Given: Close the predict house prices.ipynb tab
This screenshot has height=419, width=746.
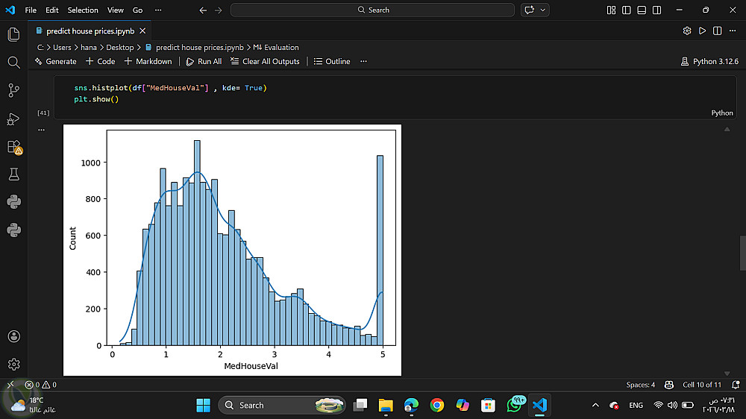Looking at the screenshot, I should tap(142, 31).
